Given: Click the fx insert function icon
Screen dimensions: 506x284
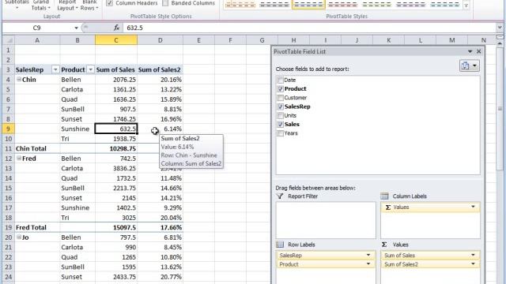Looking at the screenshot, I should coord(116,28).
